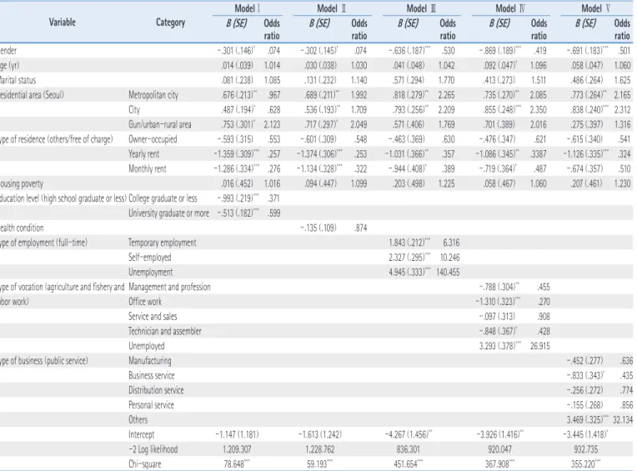Click the Model V log likelihood 932.735
Viewport: 637px width, 471px height.
coord(585,449)
